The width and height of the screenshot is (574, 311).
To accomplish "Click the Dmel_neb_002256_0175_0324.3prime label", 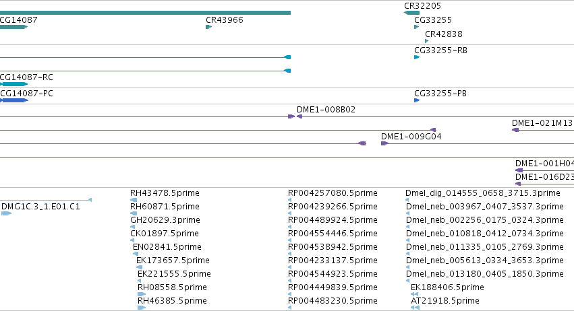I will tap(485, 220).
